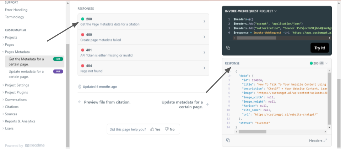341x149 pixels.
Task: Click the response JSON vertical scrollbar
Action: pos(329,98)
